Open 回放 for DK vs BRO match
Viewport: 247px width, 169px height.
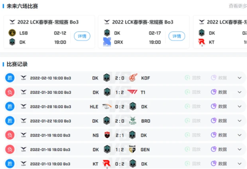pyautogui.click(x=193, y=121)
